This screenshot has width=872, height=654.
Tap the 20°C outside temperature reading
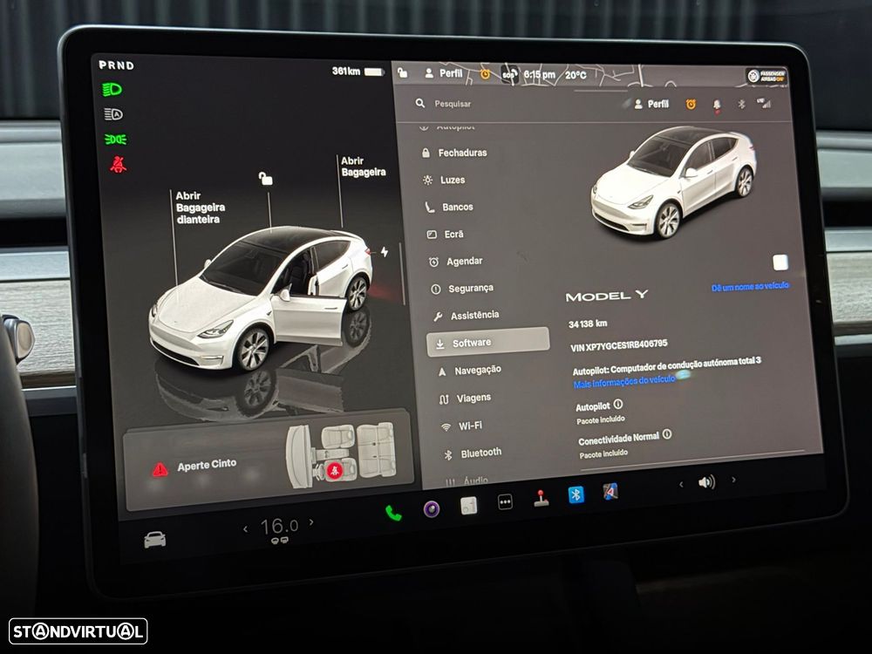pyautogui.click(x=576, y=74)
